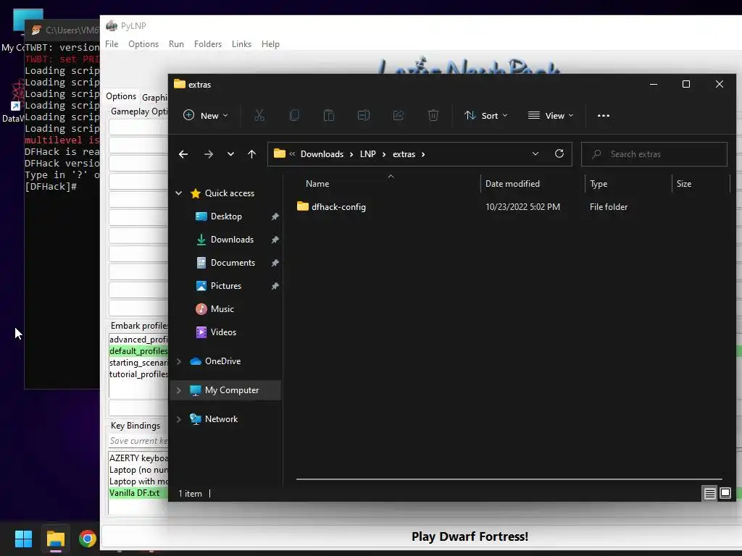Open the New item dropdown

tap(206, 115)
